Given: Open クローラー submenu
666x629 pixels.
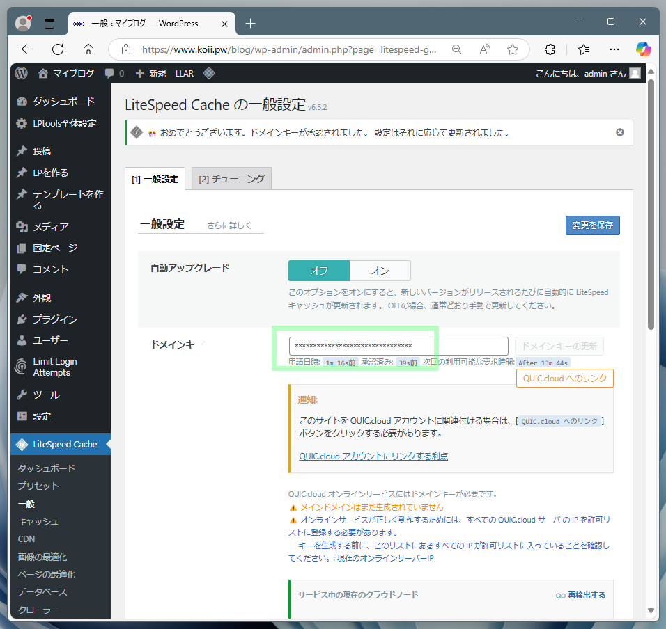Looking at the screenshot, I should (x=38, y=610).
